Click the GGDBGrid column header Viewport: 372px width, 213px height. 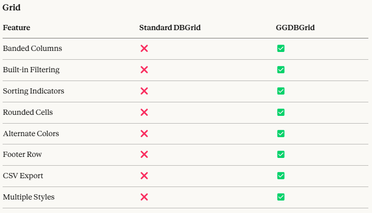(x=295, y=28)
